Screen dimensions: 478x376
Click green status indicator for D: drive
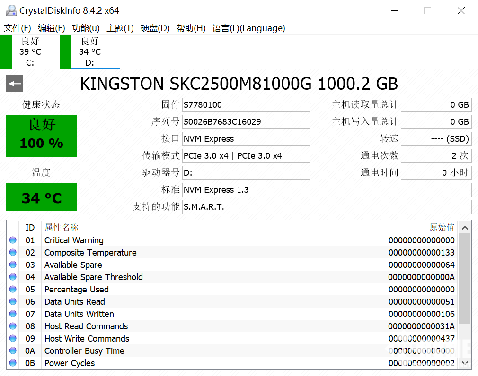(x=65, y=52)
